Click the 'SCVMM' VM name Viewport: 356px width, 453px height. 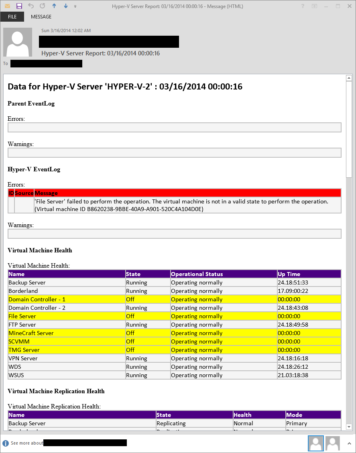coord(19,341)
